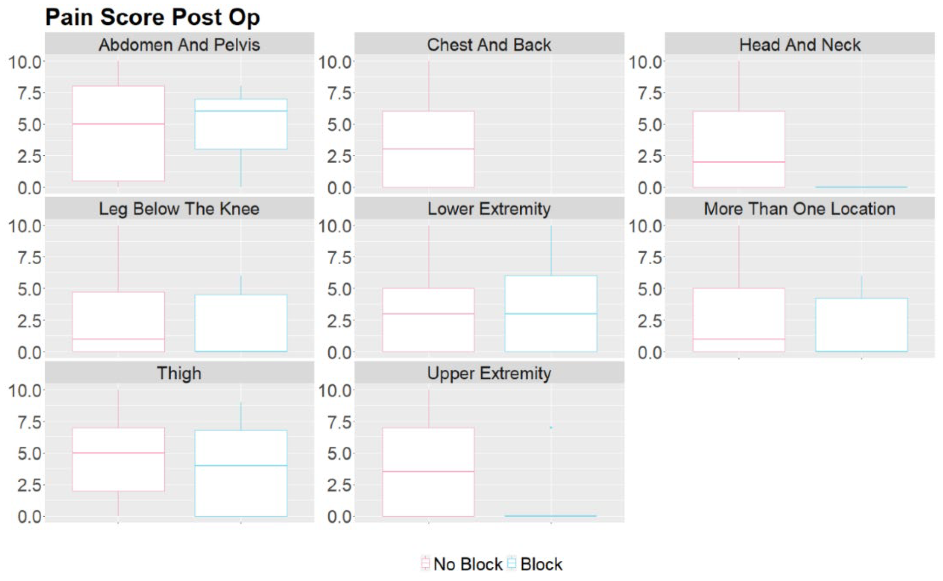Click the flat blue Block line in Head And Neck
This screenshot has width=943, height=581.
pos(862,187)
